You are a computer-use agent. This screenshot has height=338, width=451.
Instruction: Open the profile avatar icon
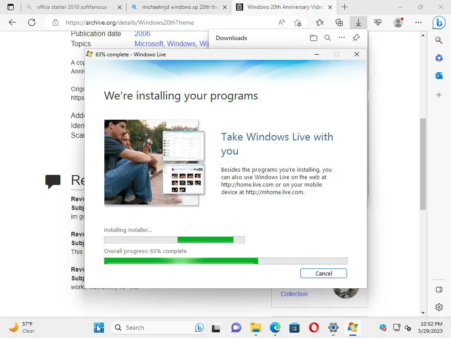click(398, 22)
